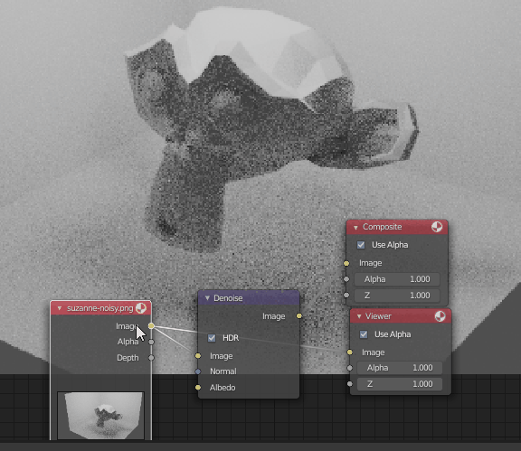Toggle Use Alpha in the Composite node
The image size is (521, 451).
click(x=361, y=245)
